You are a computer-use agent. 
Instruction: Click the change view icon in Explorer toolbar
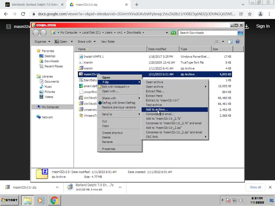pyautogui.click(x=216, y=42)
